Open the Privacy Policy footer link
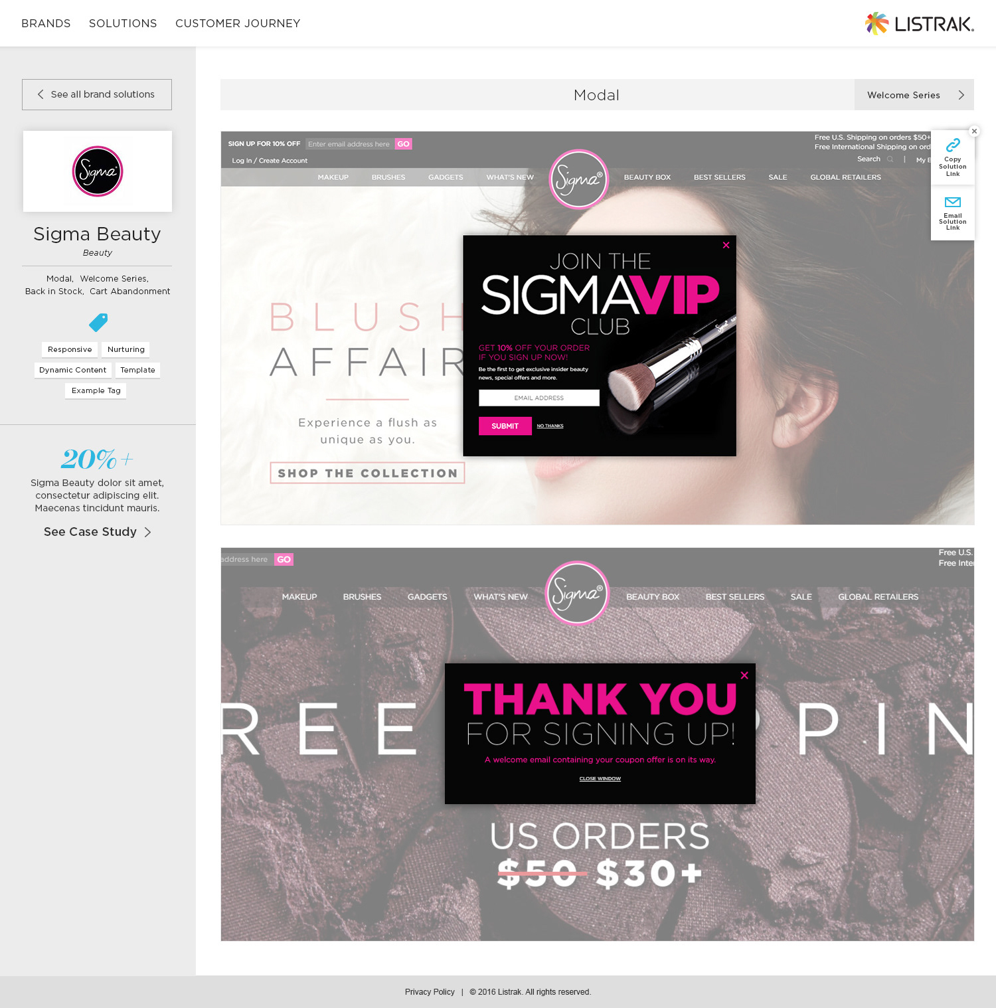 click(x=430, y=992)
